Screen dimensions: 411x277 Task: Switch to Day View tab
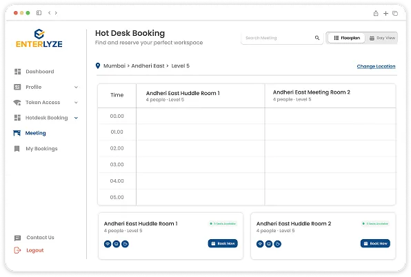(382, 38)
